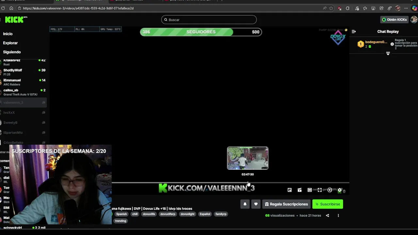The image size is (418, 235).
Task: Select the chill tag
Action: click(x=135, y=214)
